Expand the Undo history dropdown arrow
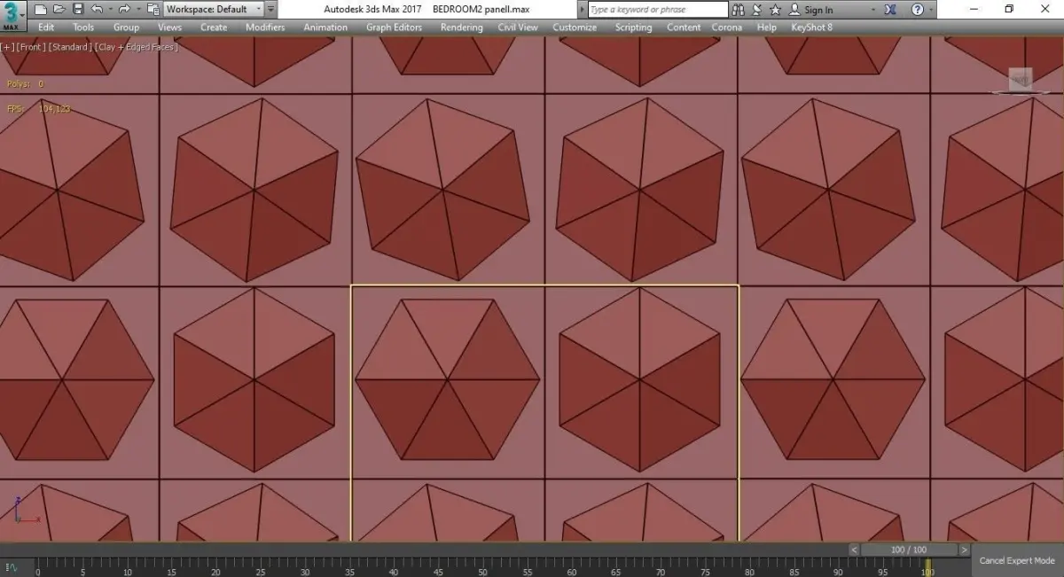The image size is (1064, 577). tap(109, 9)
